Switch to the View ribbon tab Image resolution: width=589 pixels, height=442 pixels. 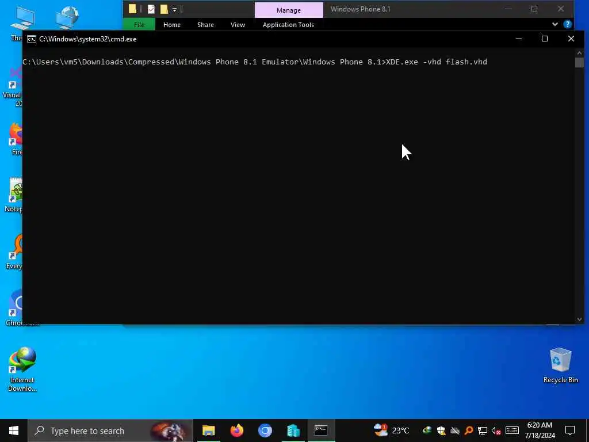(238, 24)
